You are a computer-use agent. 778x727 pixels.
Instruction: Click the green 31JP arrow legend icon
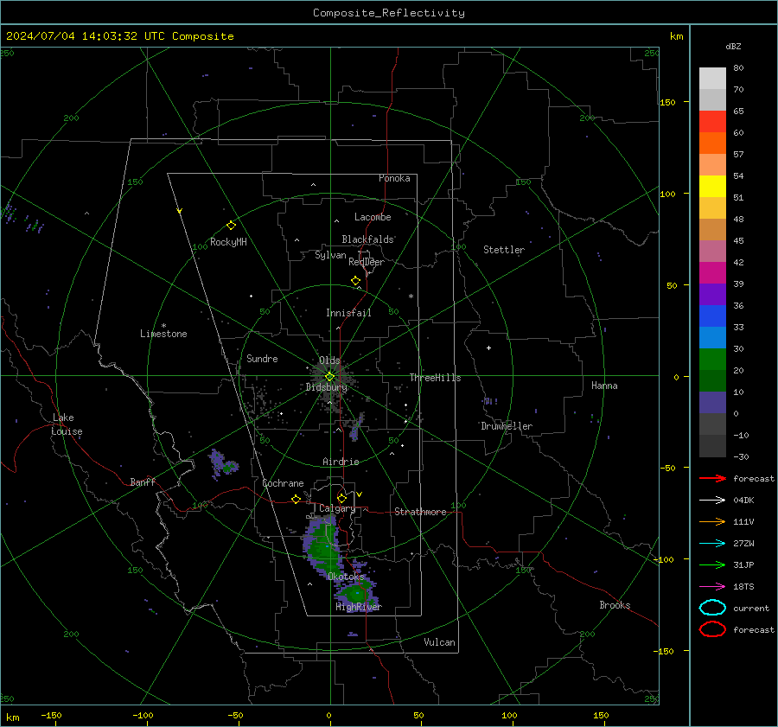(x=712, y=564)
